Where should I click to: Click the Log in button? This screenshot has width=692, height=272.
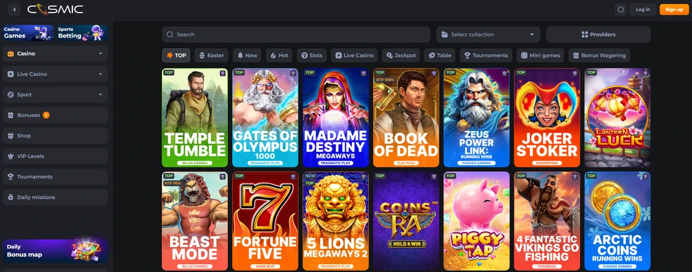[x=643, y=9]
